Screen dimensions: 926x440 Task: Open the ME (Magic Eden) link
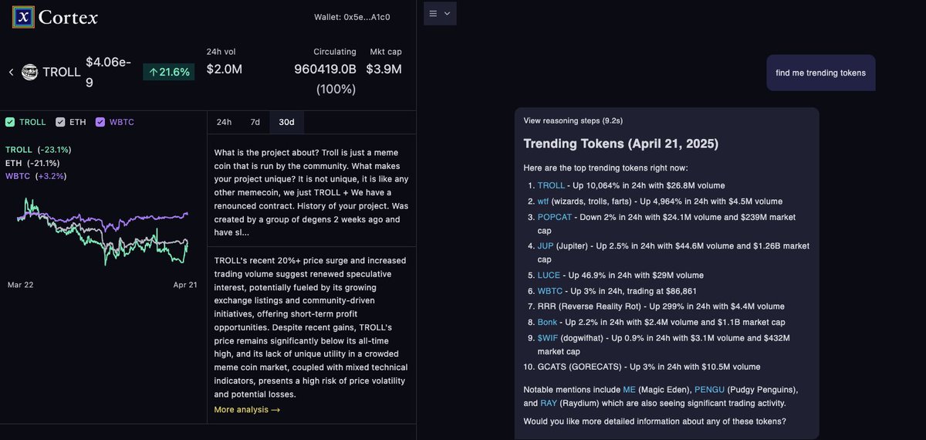tap(629, 389)
